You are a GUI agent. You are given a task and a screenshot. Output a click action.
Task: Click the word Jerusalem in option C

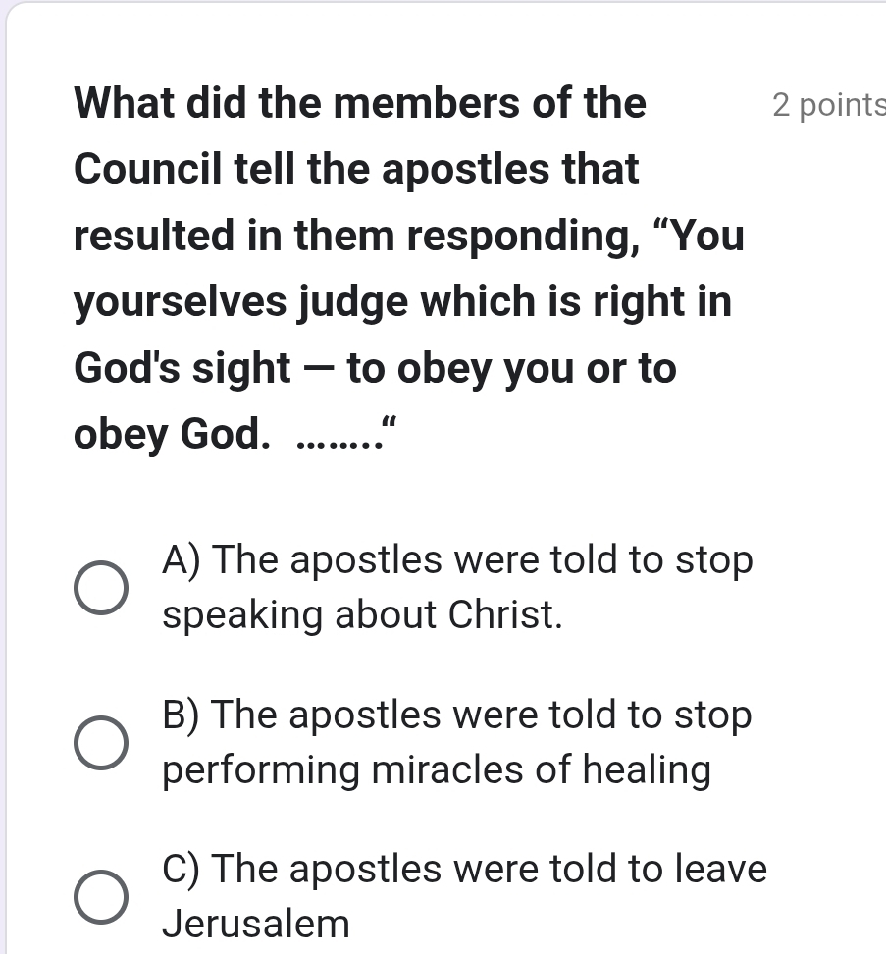[x=255, y=924]
